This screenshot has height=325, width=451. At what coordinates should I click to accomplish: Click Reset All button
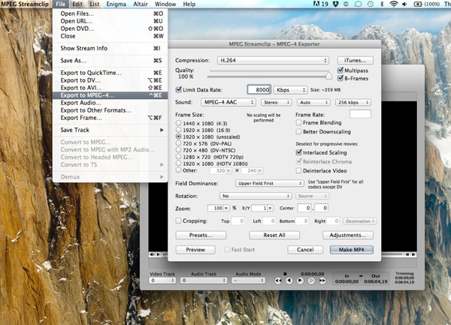[274, 235]
